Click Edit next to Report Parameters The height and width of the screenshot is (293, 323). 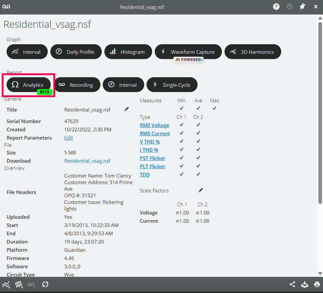pos(68,138)
